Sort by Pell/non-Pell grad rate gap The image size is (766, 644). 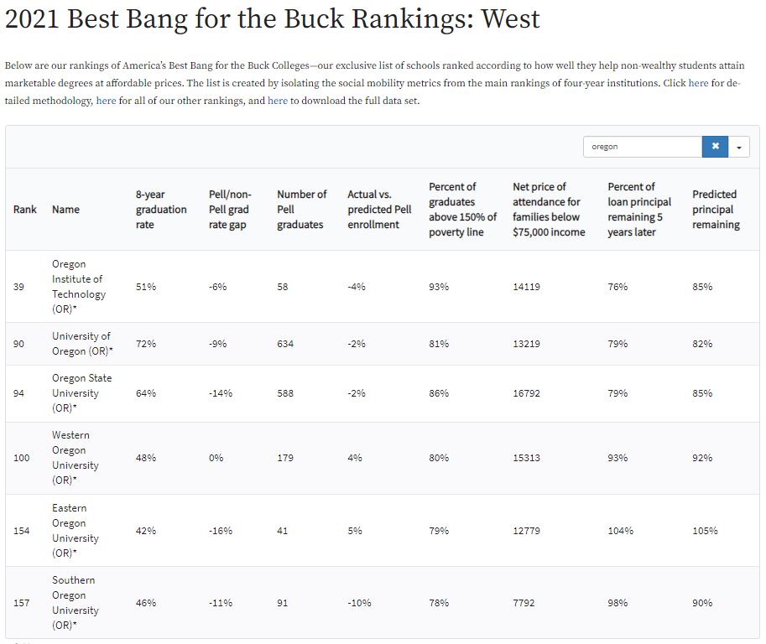[229, 210]
